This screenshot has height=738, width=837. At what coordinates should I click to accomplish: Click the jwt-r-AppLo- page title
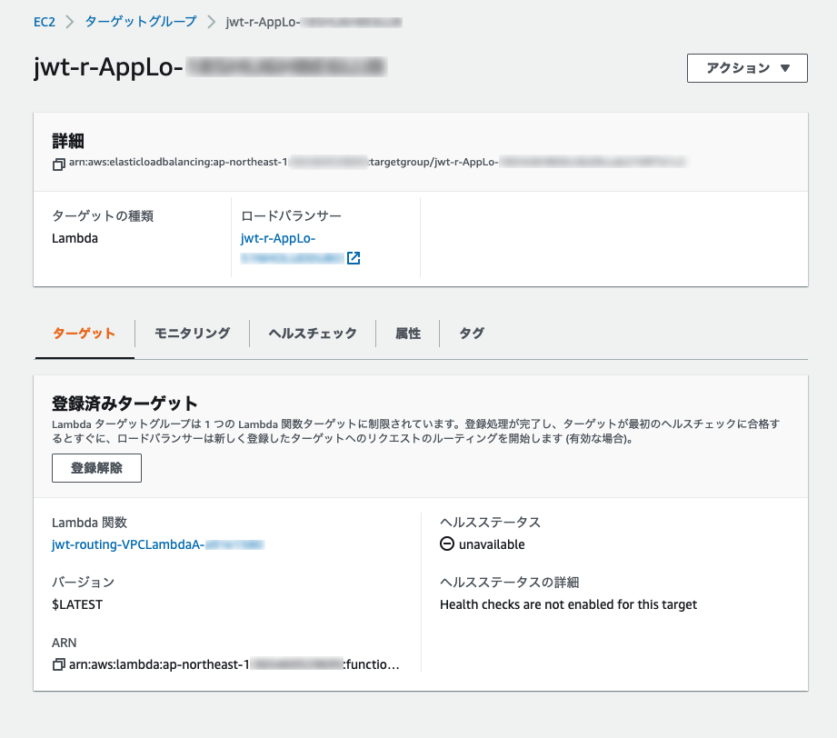[210, 66]
